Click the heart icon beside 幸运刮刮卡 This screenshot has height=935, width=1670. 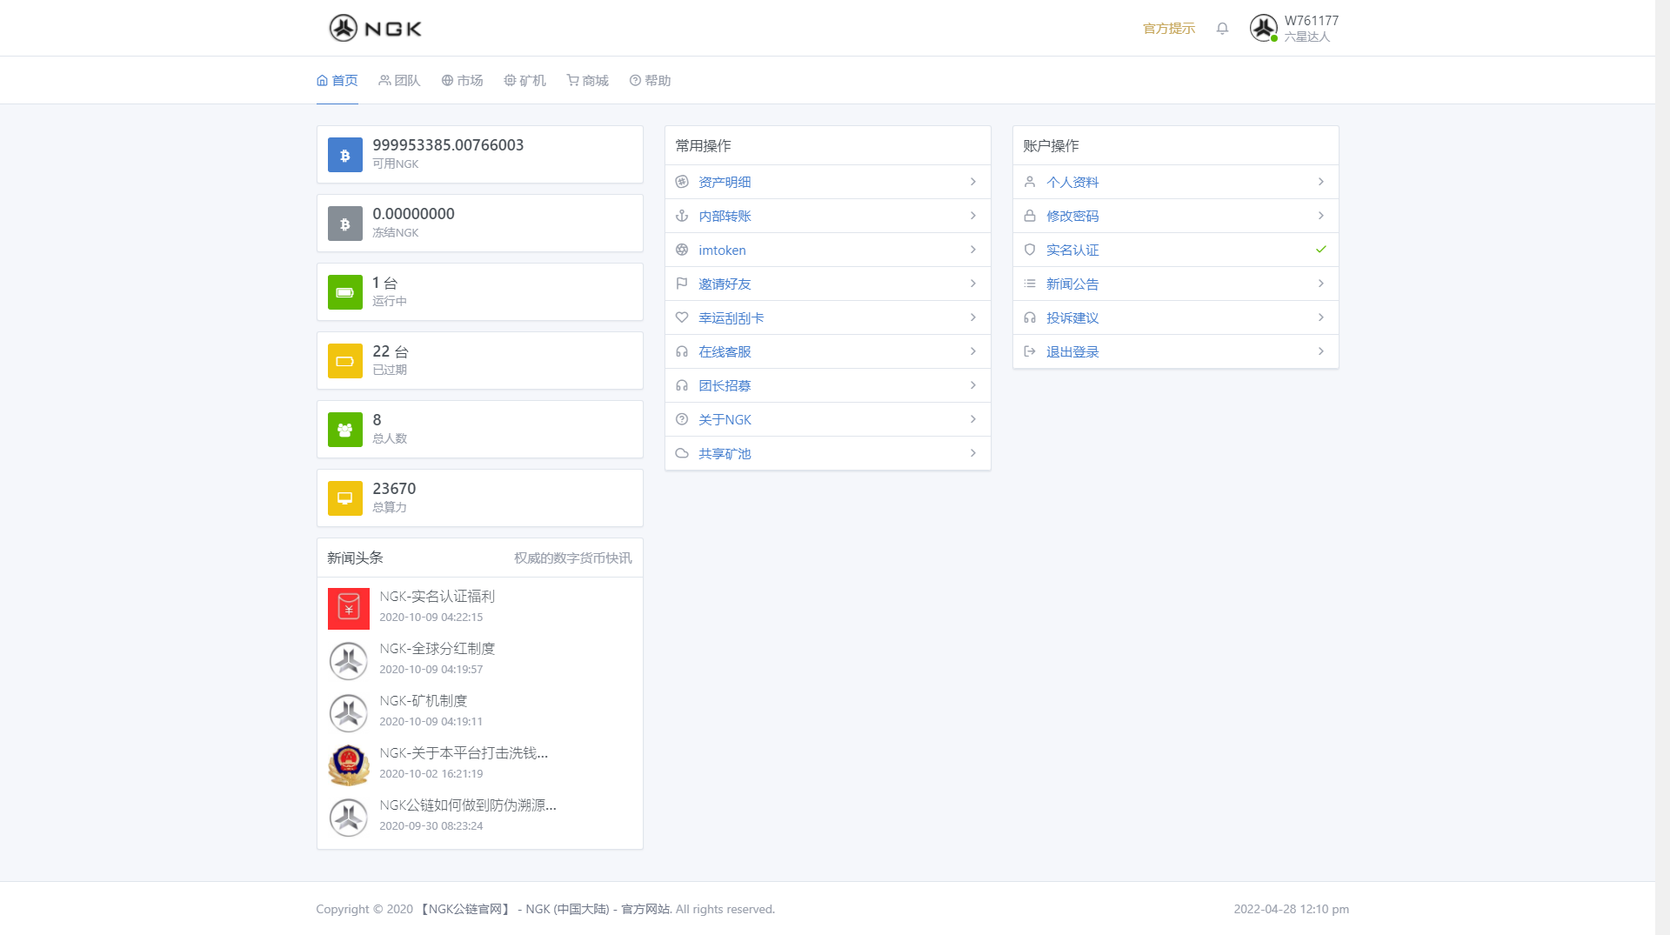click(682, 317)
